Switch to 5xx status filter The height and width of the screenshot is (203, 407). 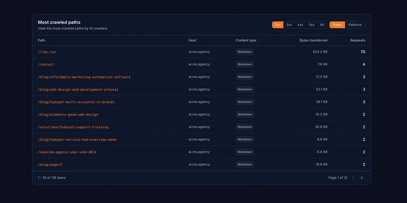[x=311, y=25]
